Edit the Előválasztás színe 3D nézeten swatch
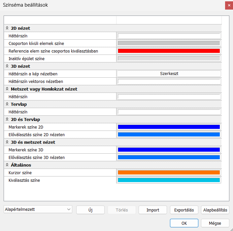The image size is (233, 231). point(169,157)
